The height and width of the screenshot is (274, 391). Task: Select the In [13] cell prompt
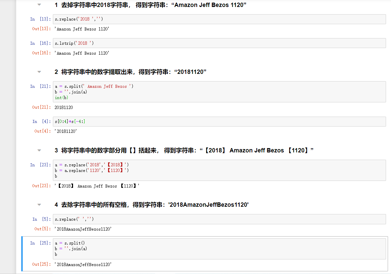click(x=39, y=19)
